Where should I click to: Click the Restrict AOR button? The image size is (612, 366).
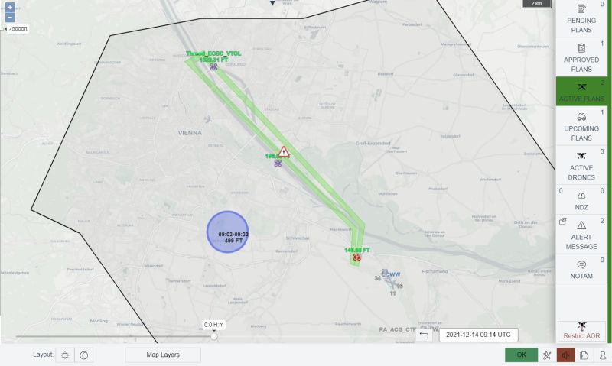click(x=581, y=331)
